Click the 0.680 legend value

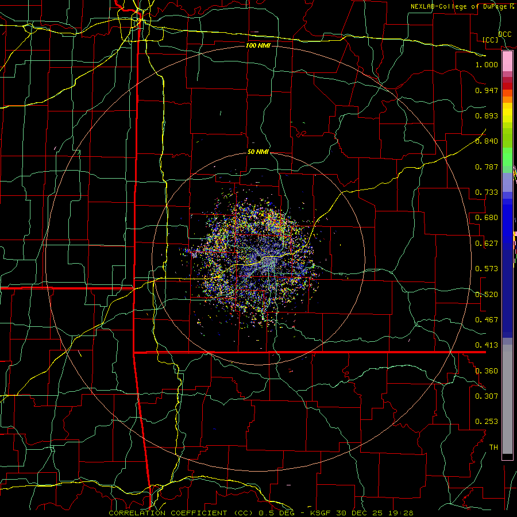pos(487,218)
